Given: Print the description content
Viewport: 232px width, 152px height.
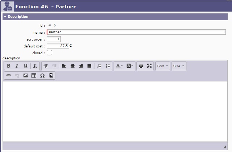Looking at the screenshot, I should [x=141, y=66].
